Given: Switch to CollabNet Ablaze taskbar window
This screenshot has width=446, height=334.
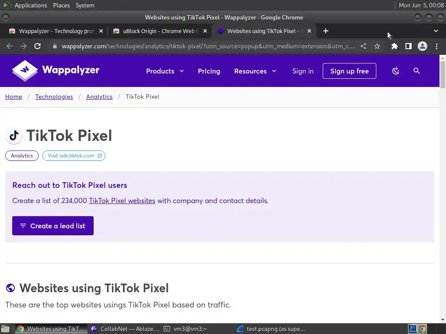Looking at the screenshot, I should 125,329.
